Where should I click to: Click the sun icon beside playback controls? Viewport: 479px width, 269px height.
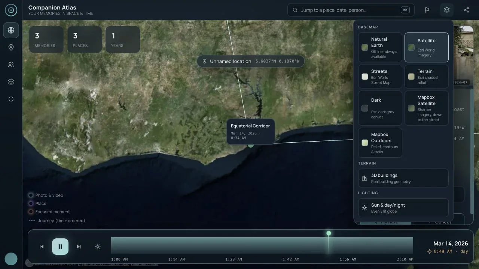[x=98, y=247]
